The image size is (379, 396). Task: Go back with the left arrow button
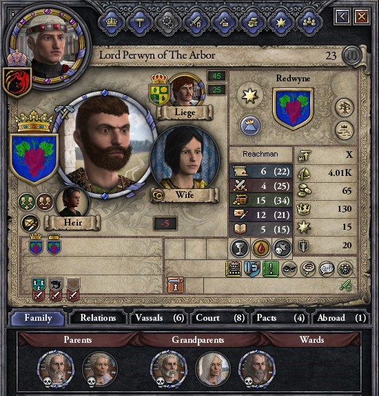click(x=342, y=17)
